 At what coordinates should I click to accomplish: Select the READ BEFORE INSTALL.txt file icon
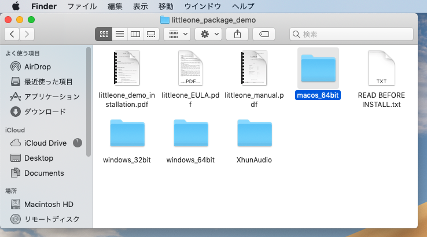click(x=381, y=68)
